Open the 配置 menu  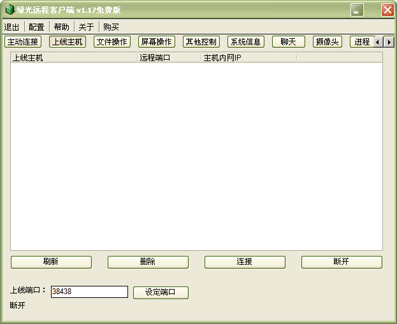36,27
